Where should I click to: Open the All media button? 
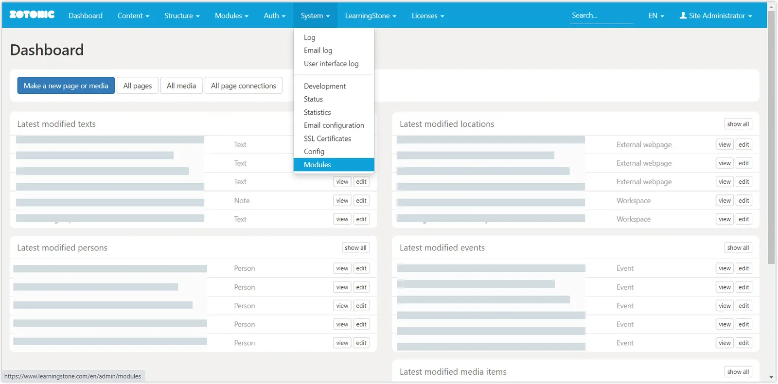tap(181, 86)
